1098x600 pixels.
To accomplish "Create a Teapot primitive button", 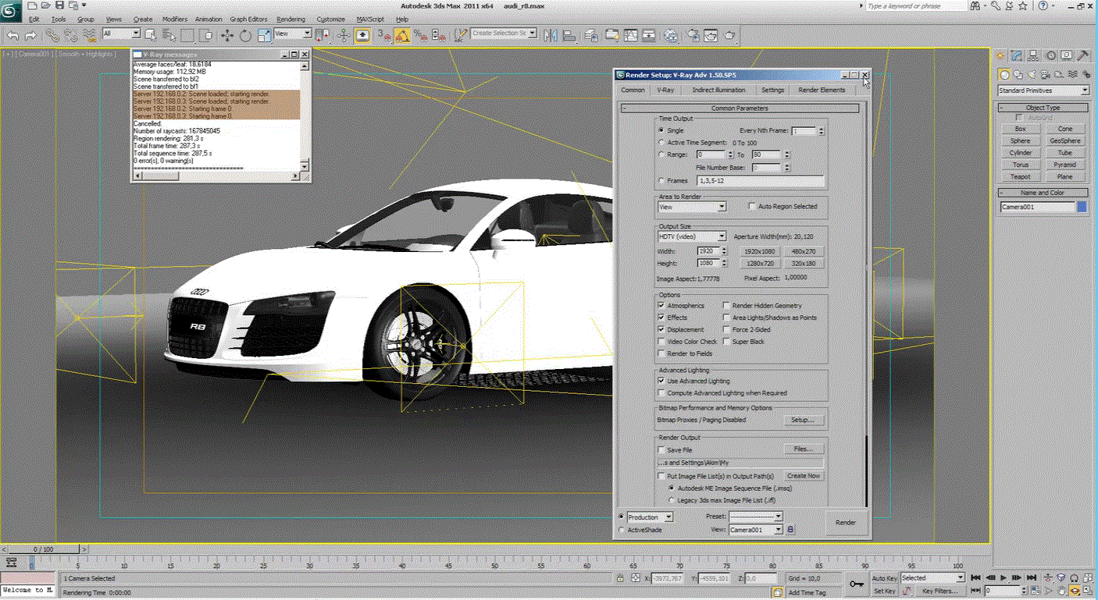I will pyautogui.click(x=1020, y=177).
